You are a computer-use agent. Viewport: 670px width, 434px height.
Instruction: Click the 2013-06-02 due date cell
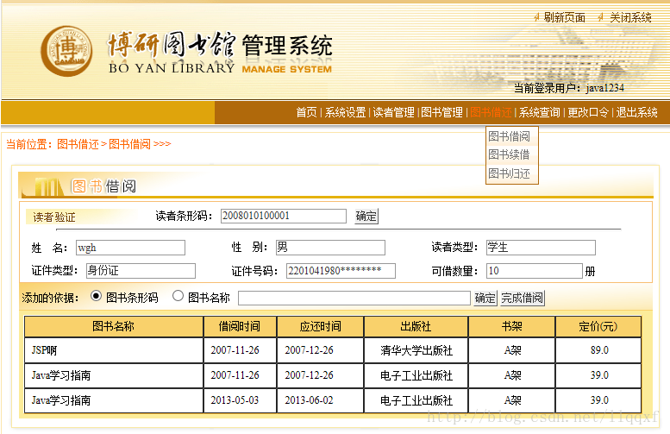point(320,400)
